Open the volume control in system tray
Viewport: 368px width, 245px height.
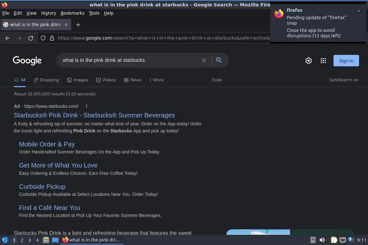point(322,240)
